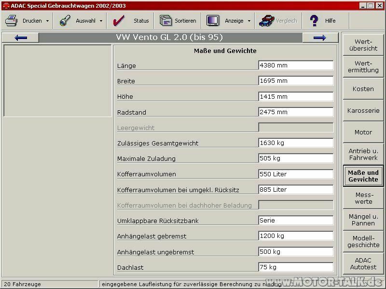Image resolution: width=386 pixels, height=289 pixels.
Task: Click the Anhängelast ungebremst field 500 kg
Action: [296, 251]
